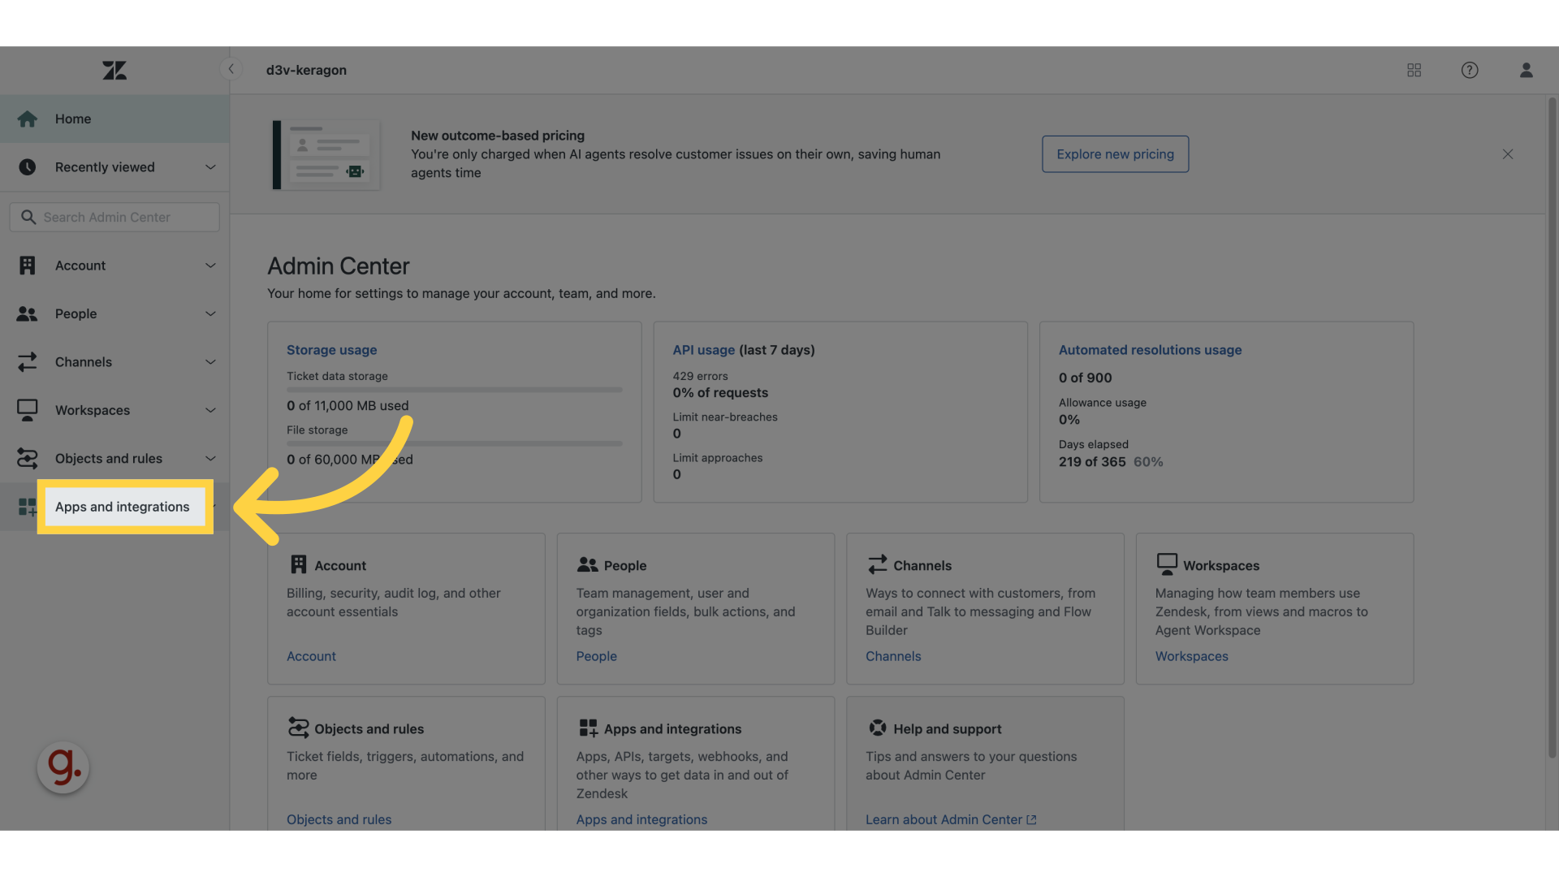1559x877 pixels.
Task: Open the help question mark icon
Action: pyautogui.click(x=1470, y=70)
